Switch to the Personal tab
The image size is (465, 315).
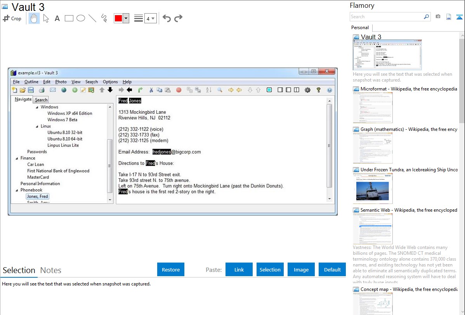pyautogui.click(x=360, y=28)
